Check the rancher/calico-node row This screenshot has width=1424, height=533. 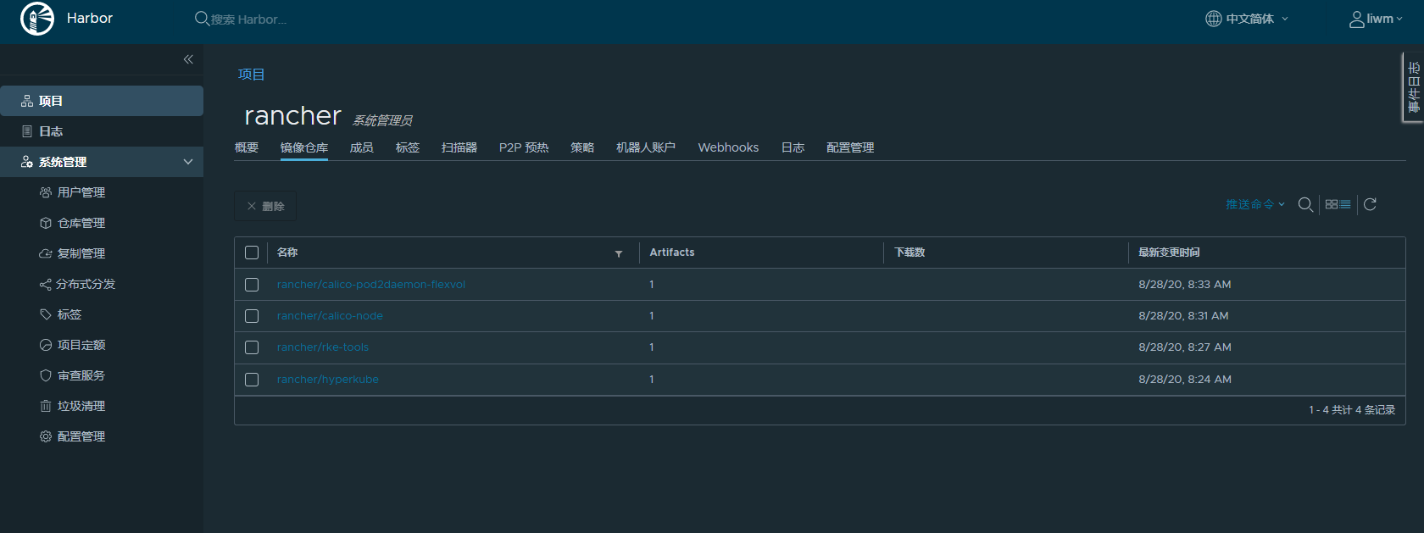tap(252, 316)
